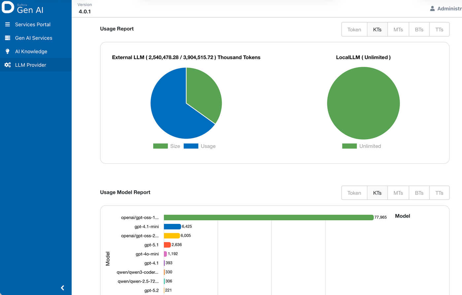Screen dimensions: 462x295
Task: Click the LLM Provider gears icon
Action: 8,65
